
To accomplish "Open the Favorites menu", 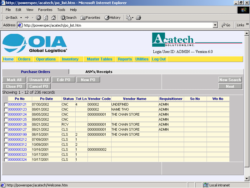I will click(x=45, y=10).
